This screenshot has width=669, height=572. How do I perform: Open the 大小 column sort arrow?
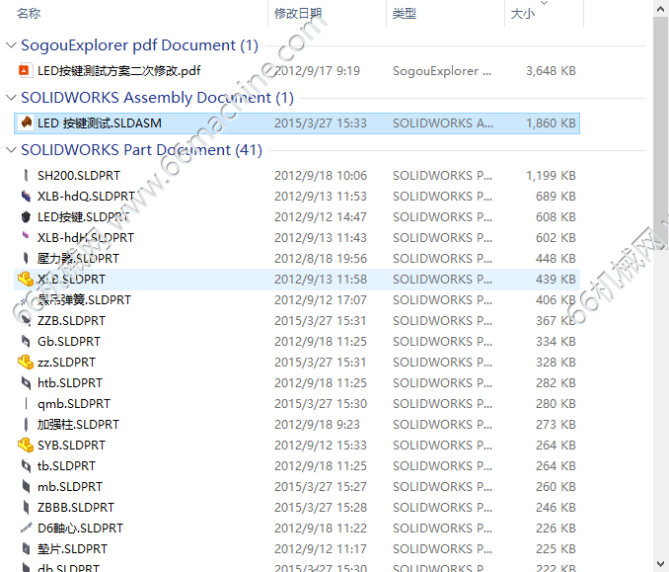(x=544, y=3)
